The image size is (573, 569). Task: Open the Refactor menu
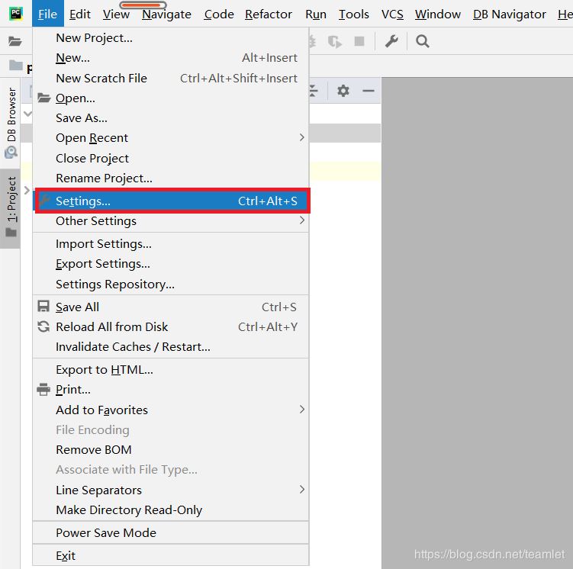[269, 14]
